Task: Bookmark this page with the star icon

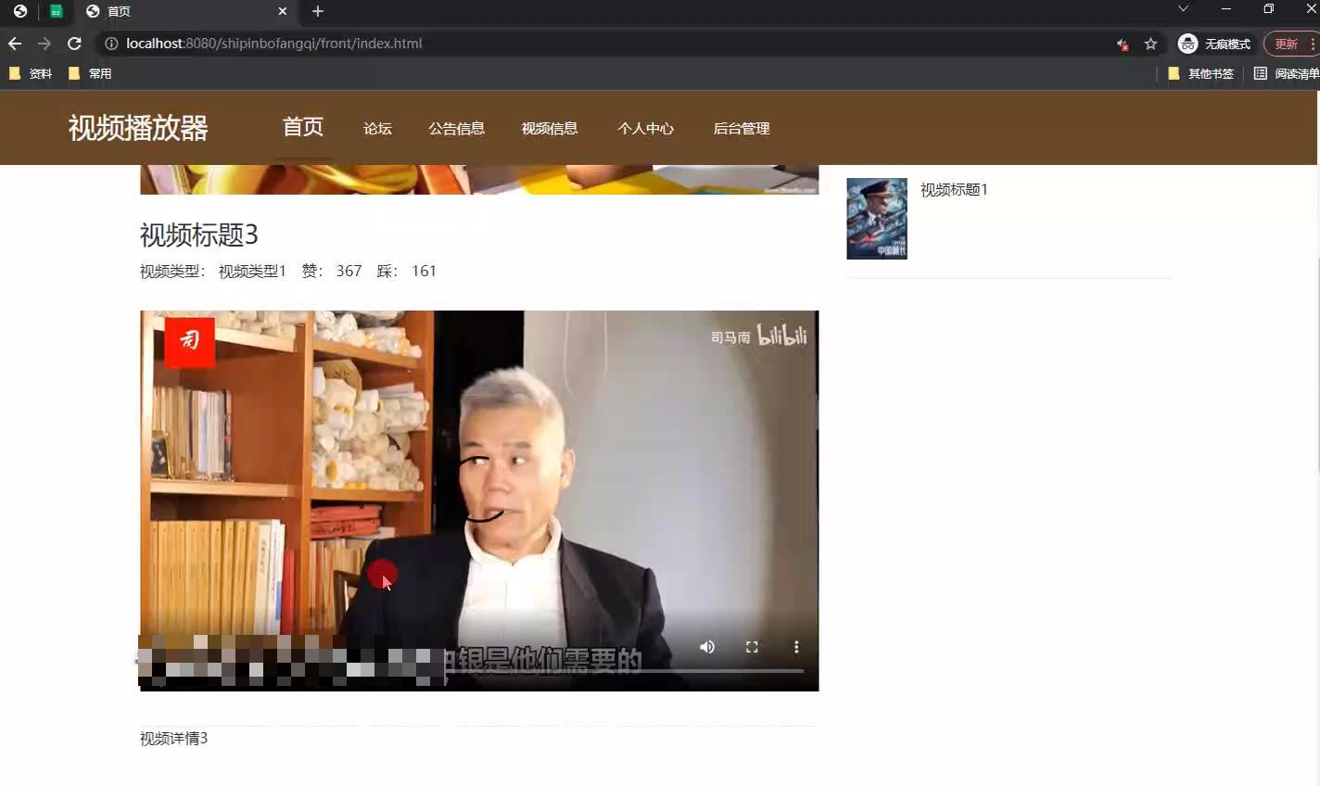Action: tap(1149, 43)
